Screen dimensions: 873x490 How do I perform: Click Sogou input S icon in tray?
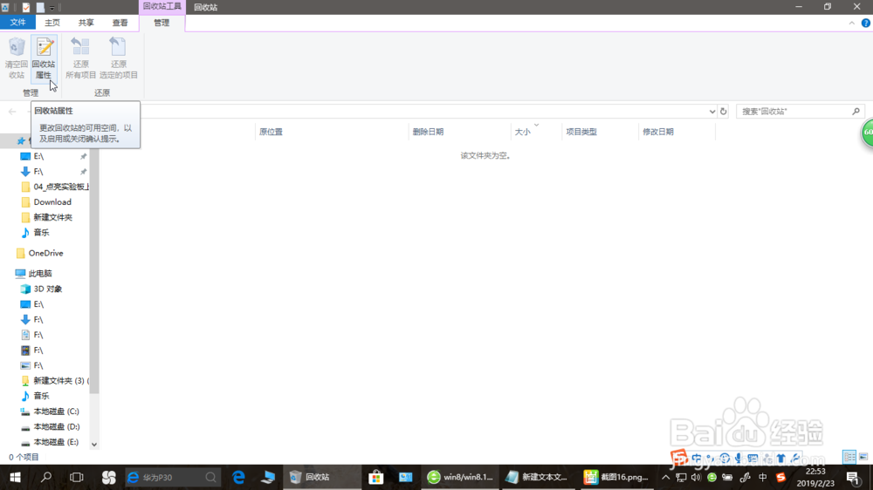click(x=780, y=477)
